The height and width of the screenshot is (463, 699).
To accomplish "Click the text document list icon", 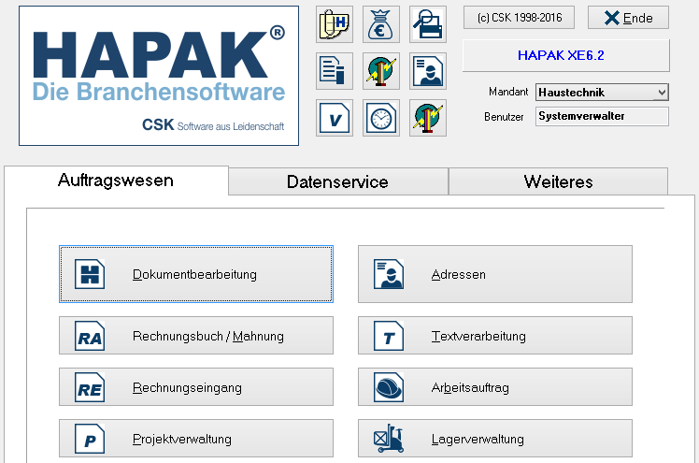I will pos(335,71).
